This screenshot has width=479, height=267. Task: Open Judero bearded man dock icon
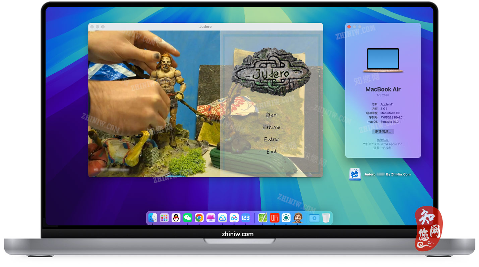(298, 218)
